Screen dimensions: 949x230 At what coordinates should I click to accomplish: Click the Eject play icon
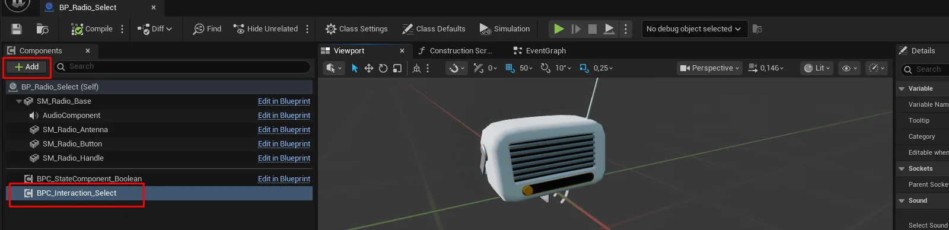[x=609, y=29]
